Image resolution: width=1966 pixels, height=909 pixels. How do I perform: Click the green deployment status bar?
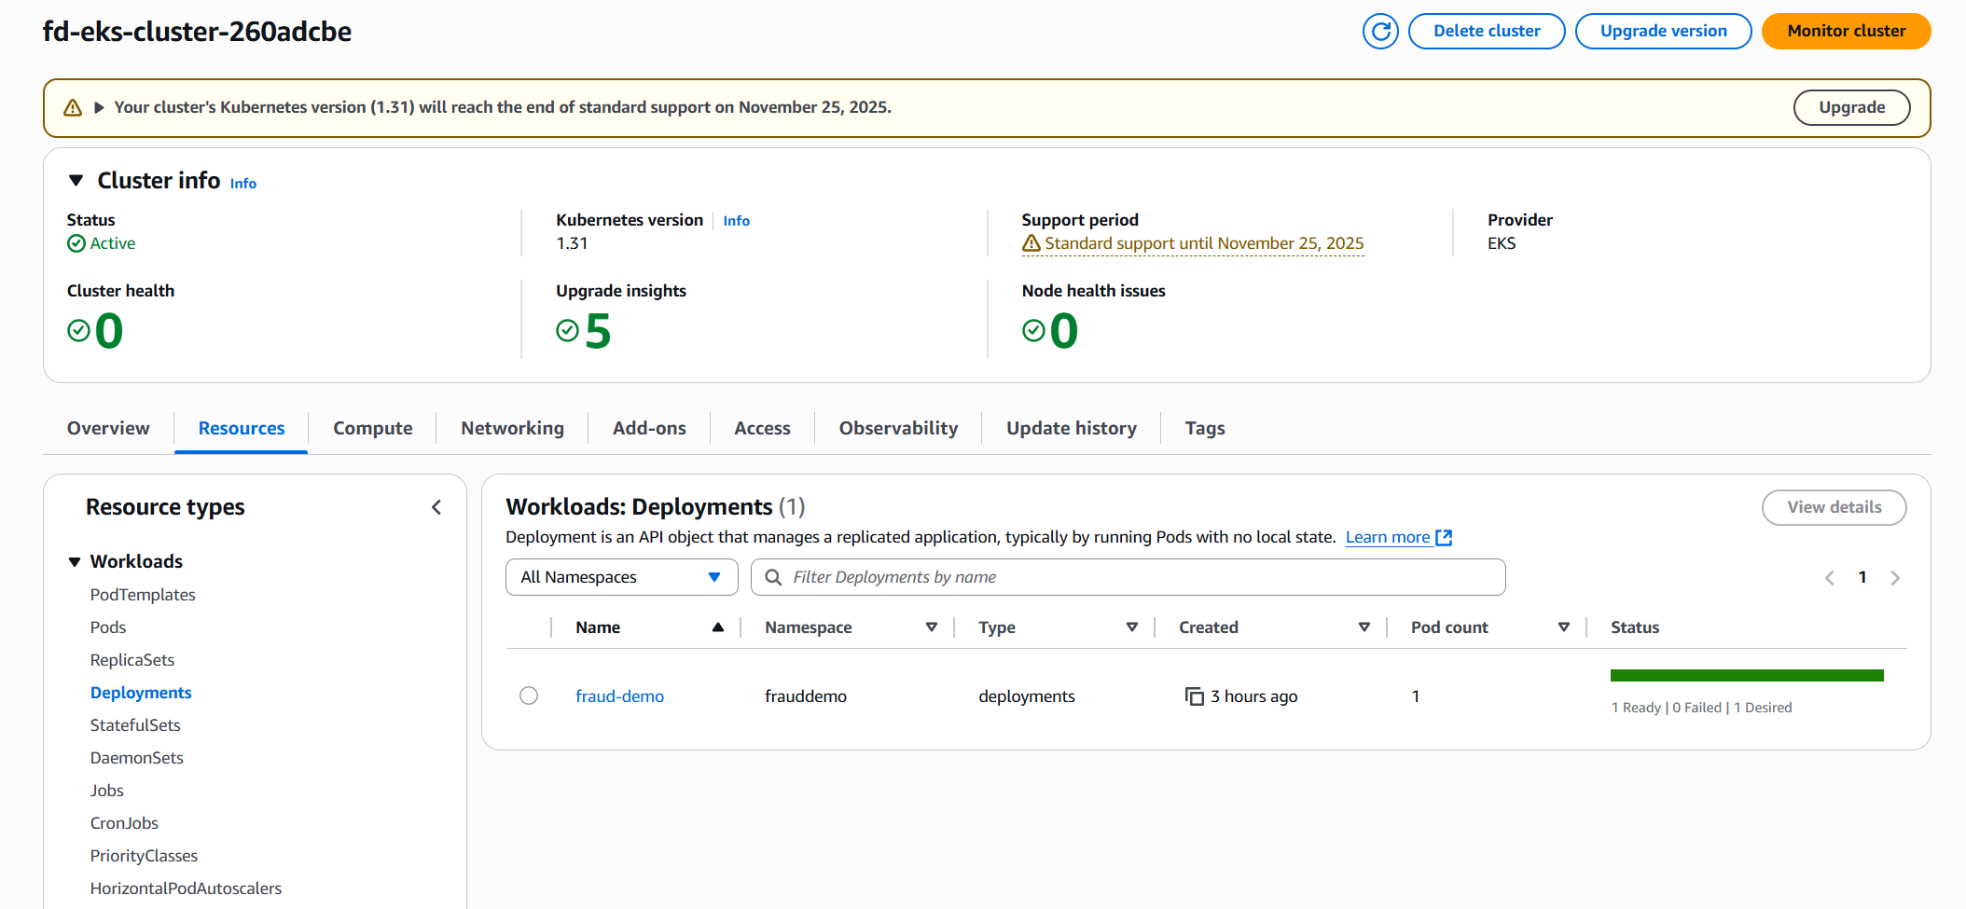click(x=1746, y=676)
